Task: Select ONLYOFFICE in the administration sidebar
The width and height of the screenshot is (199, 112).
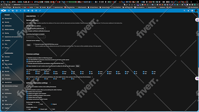Action: pos(12,82)
